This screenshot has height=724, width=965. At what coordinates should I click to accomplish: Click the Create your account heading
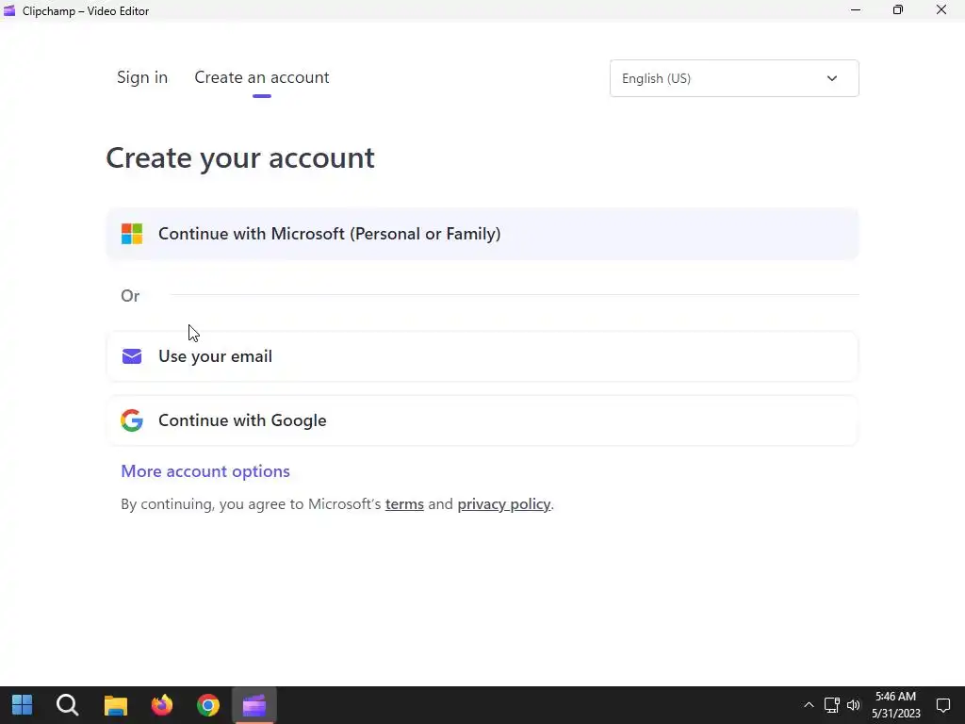(x=240, y=158)
